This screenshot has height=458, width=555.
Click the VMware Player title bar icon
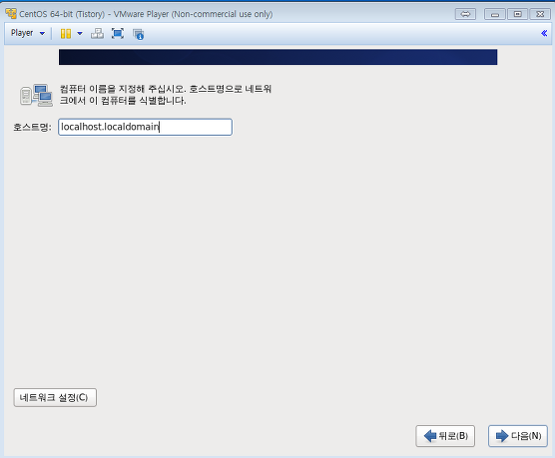click(11, 14)
